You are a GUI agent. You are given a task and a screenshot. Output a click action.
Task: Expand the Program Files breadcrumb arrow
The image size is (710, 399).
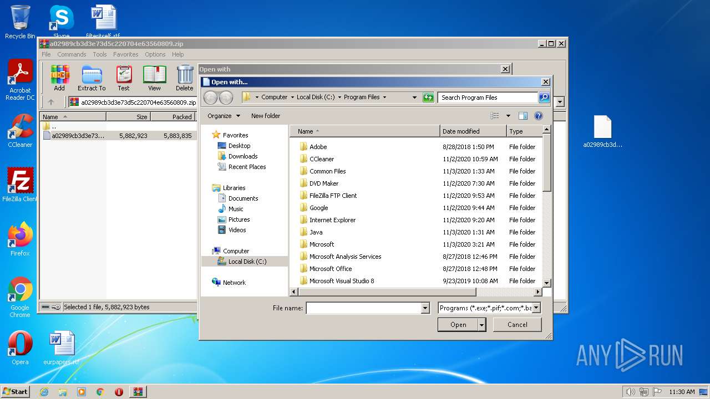coord(384,97)
